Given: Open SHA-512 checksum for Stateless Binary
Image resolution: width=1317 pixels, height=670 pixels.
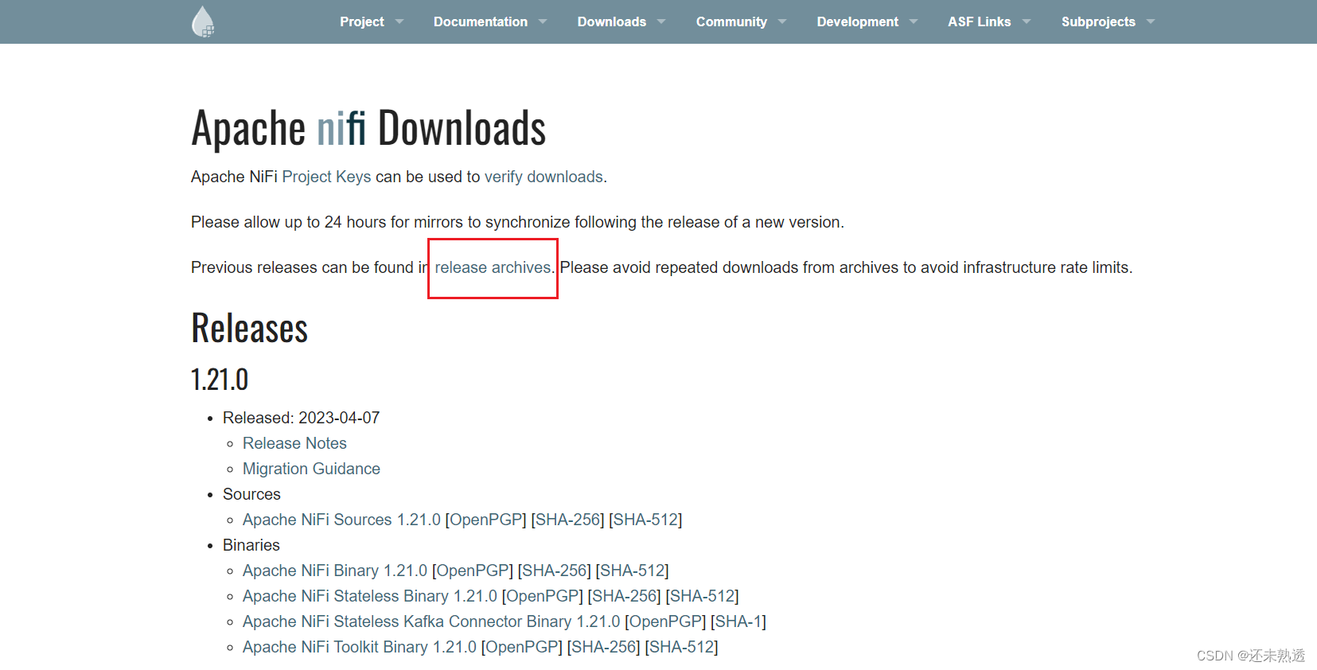Looking at the screenshot, I should pos(702,596).
